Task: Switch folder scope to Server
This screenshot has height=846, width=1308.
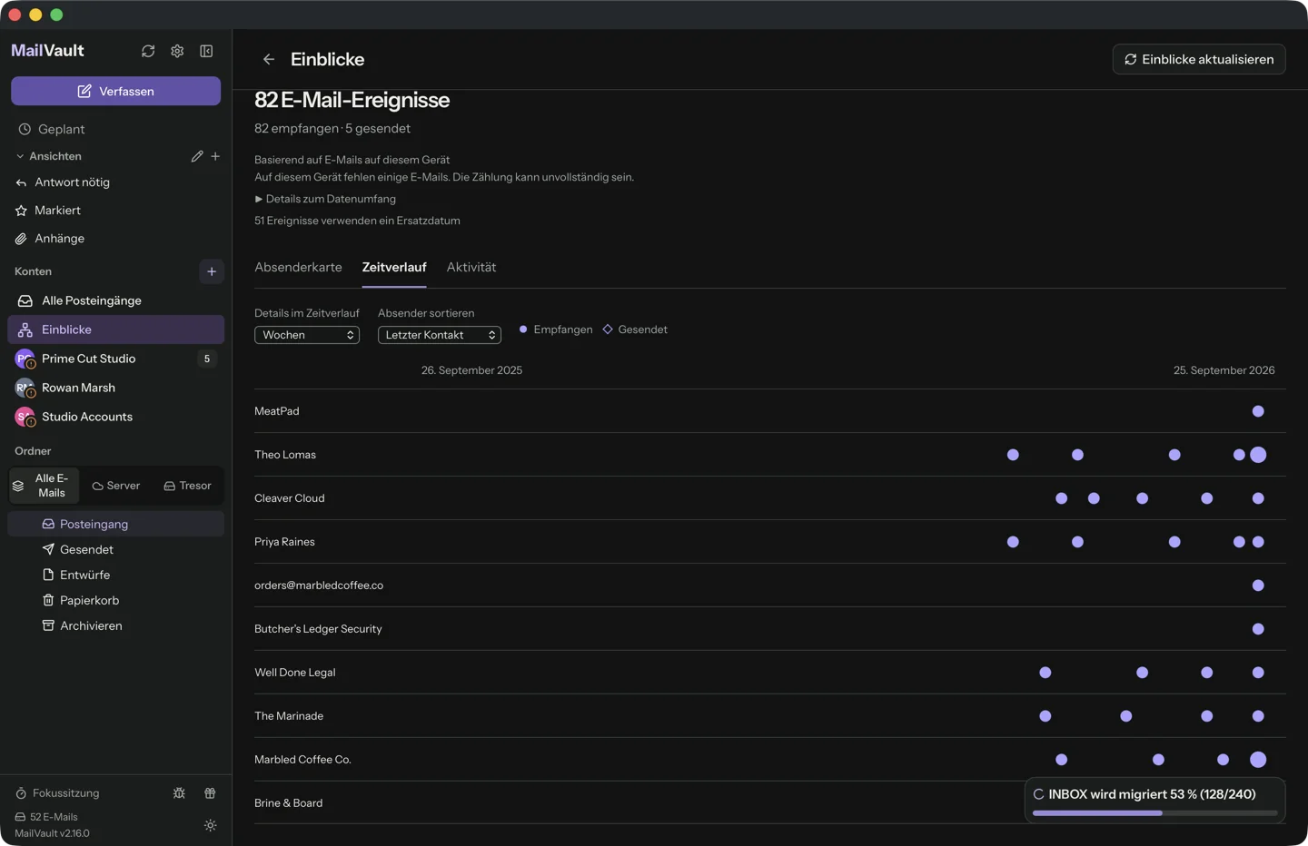Action: point(116,486)
